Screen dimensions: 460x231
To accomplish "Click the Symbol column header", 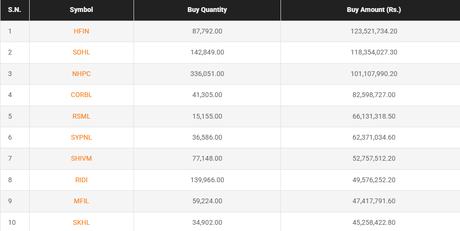I will 81,10.
